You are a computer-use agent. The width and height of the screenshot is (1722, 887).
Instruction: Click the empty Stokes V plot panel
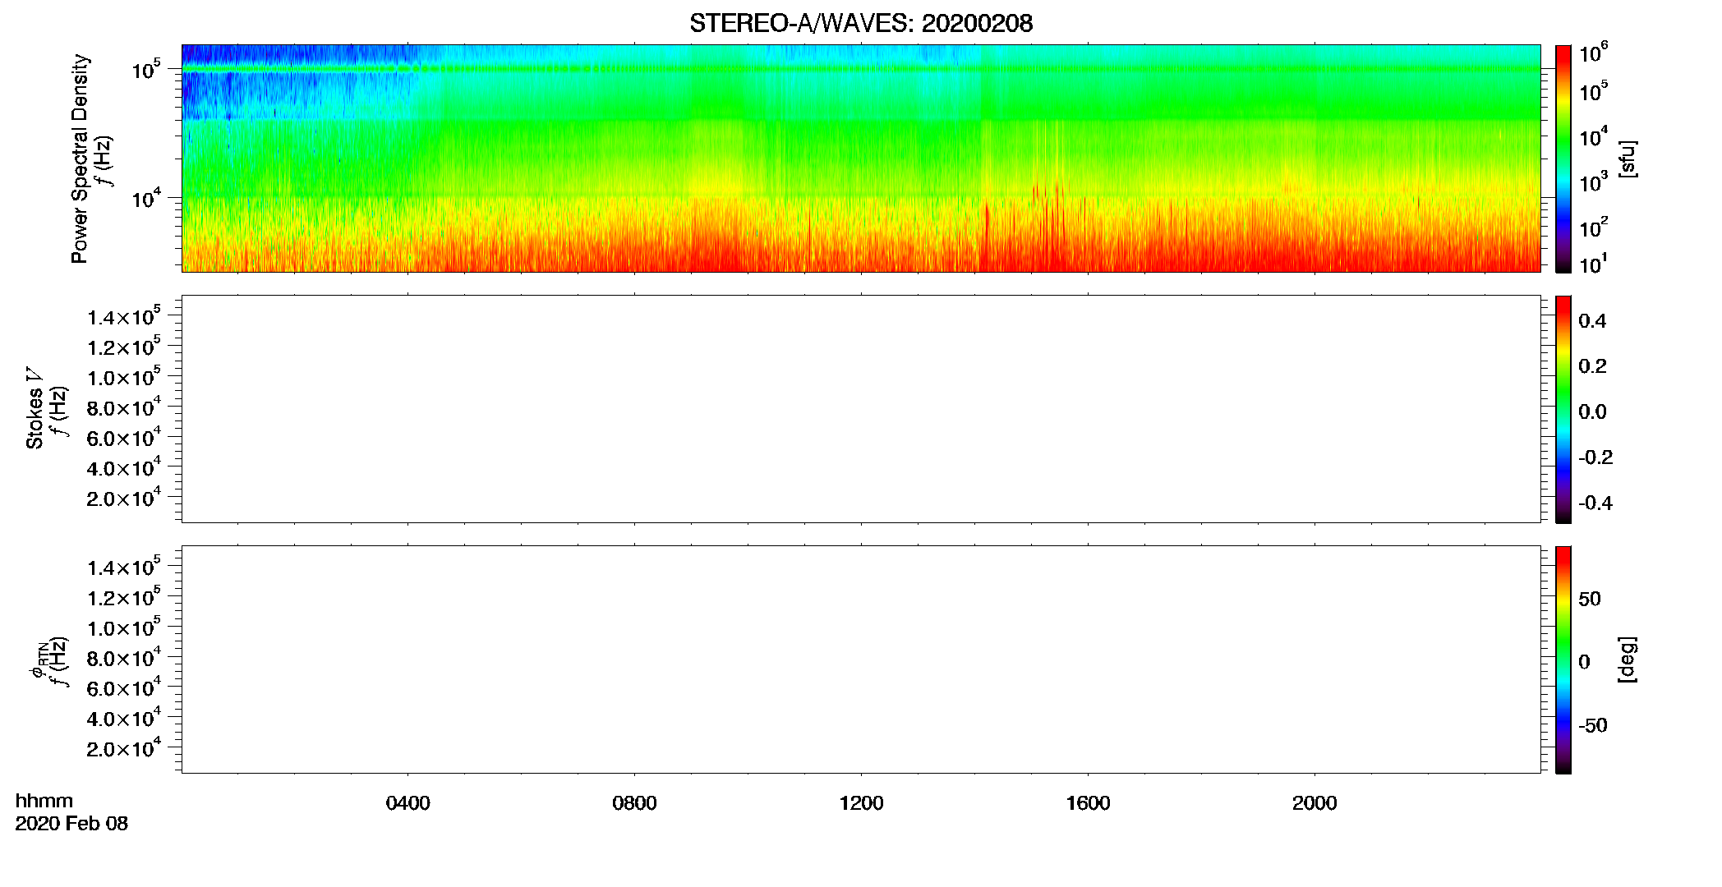click(861, 409)
